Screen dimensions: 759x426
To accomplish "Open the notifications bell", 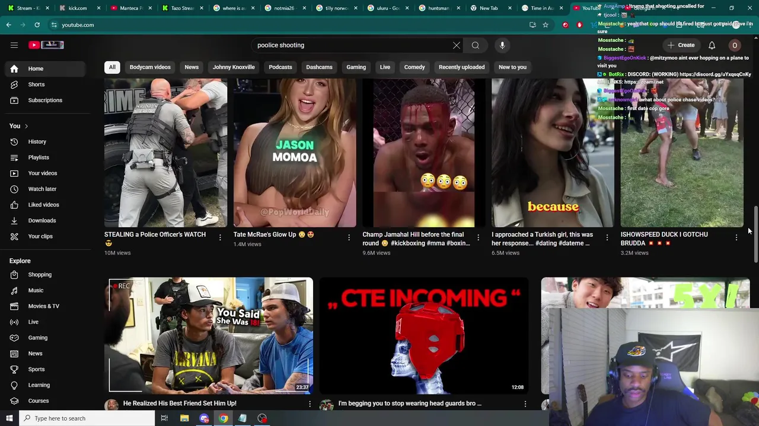I will [712, 45].
